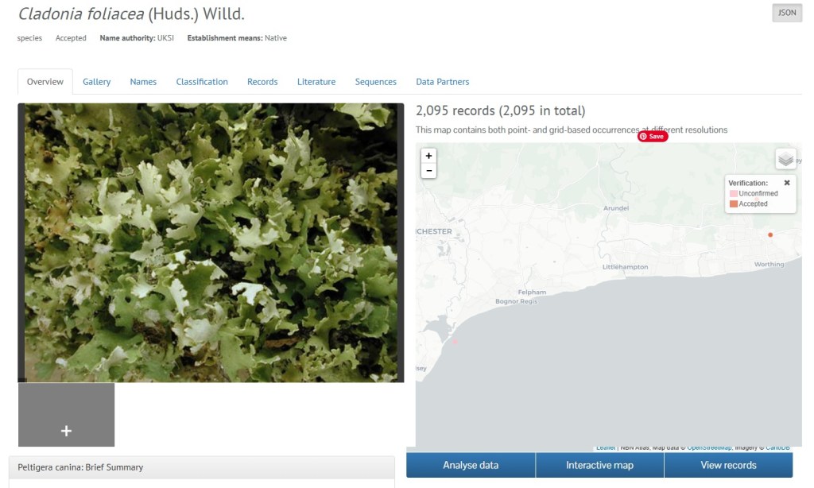Zoom in on the map

pos(428,156)
